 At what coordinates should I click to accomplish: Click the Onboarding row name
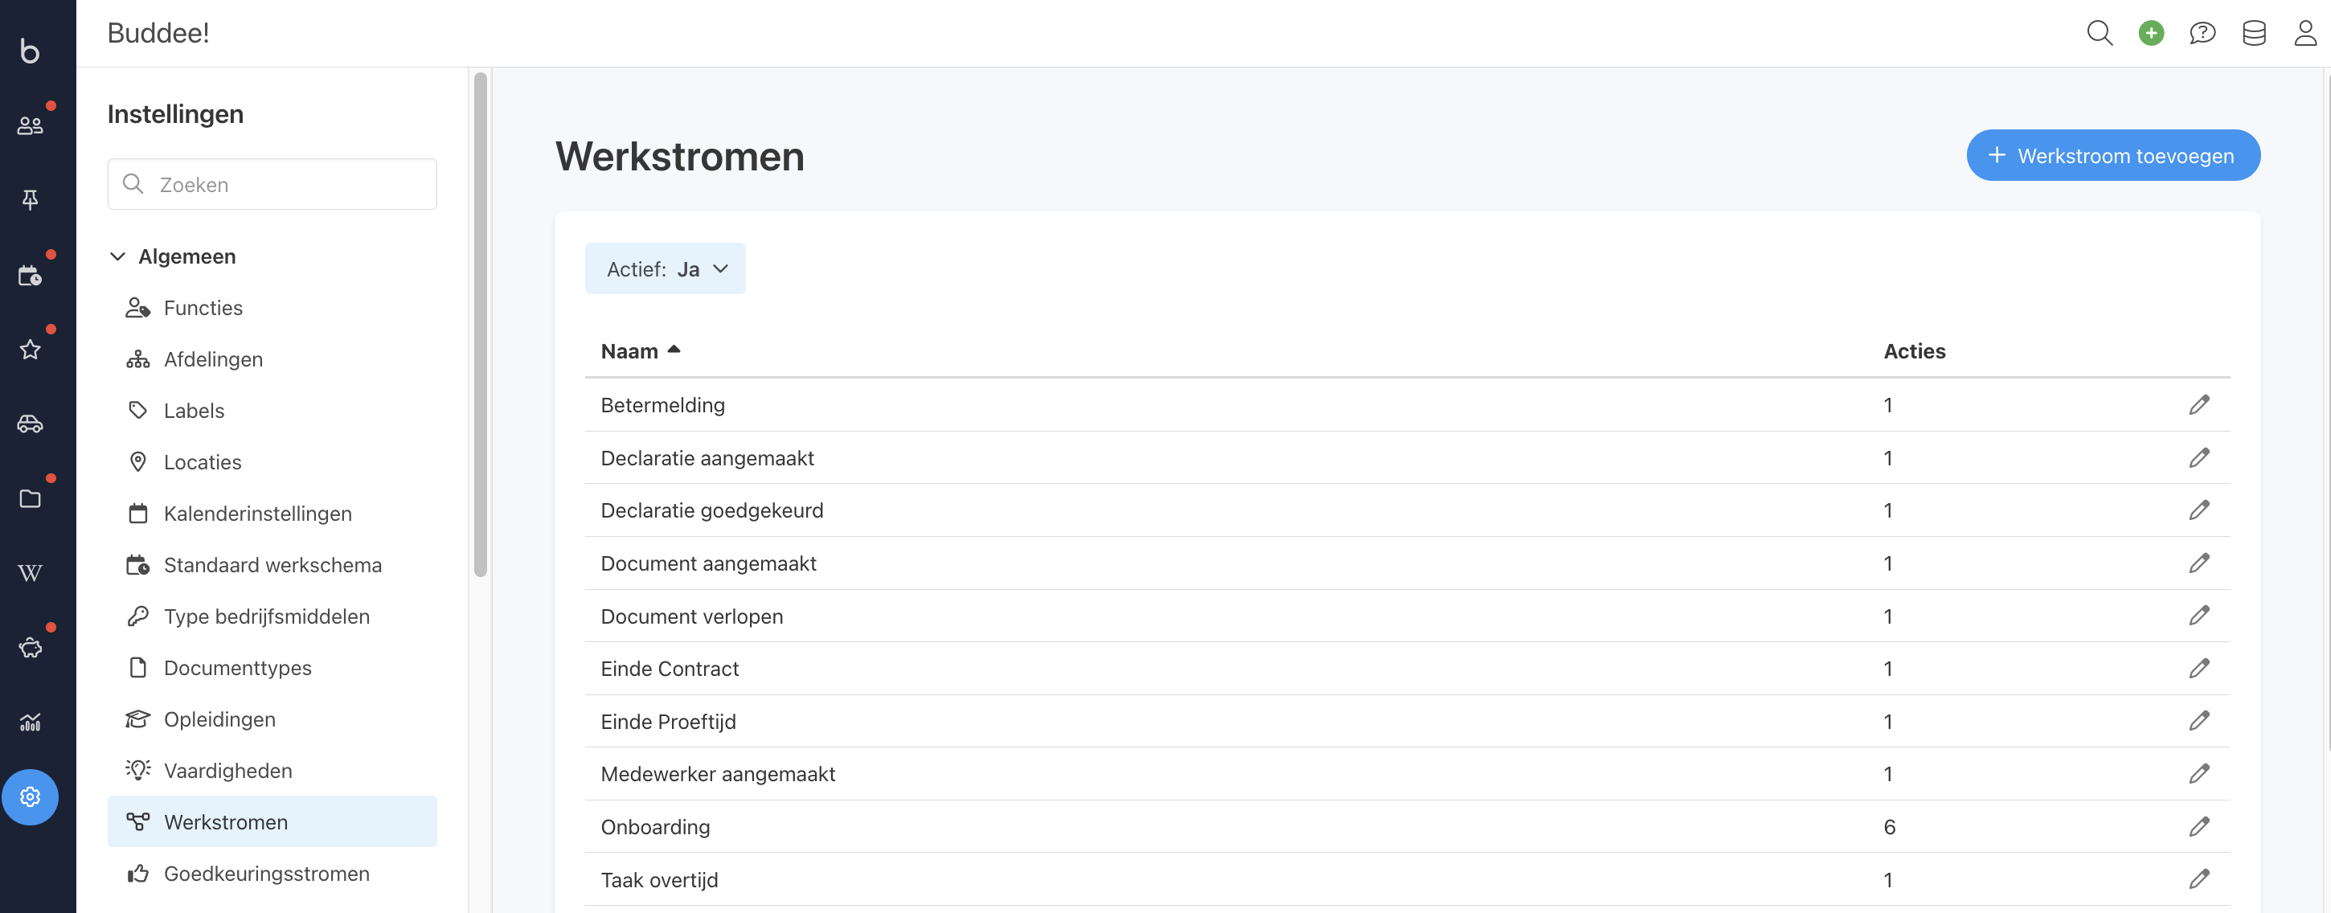coord(655,827)
